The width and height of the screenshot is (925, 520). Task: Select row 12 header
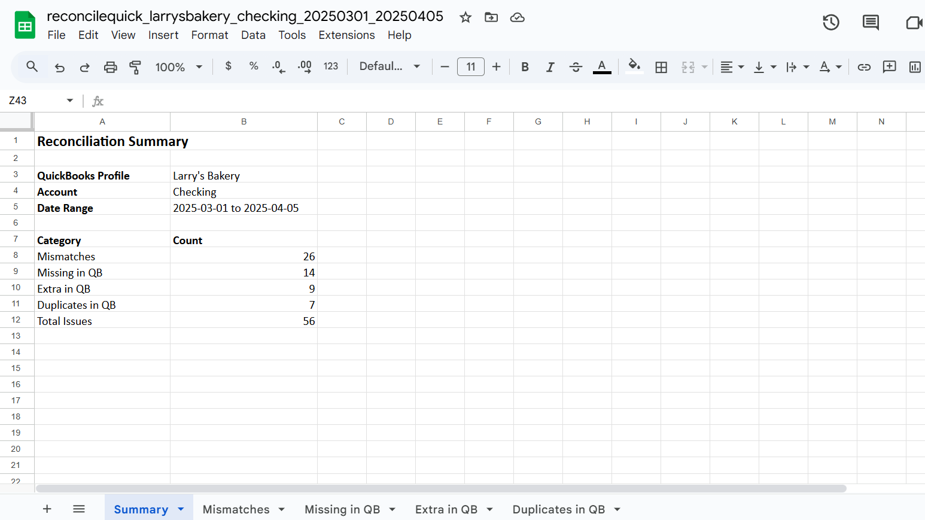tap(16, 320)
